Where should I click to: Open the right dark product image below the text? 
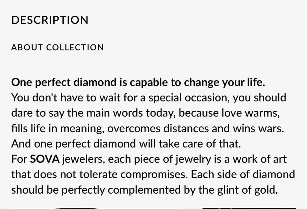click(249, 208)
